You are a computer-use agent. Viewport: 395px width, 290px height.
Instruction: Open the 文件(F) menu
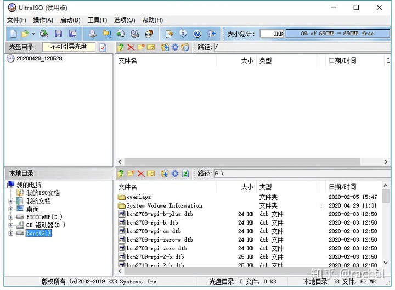point(16,20)
